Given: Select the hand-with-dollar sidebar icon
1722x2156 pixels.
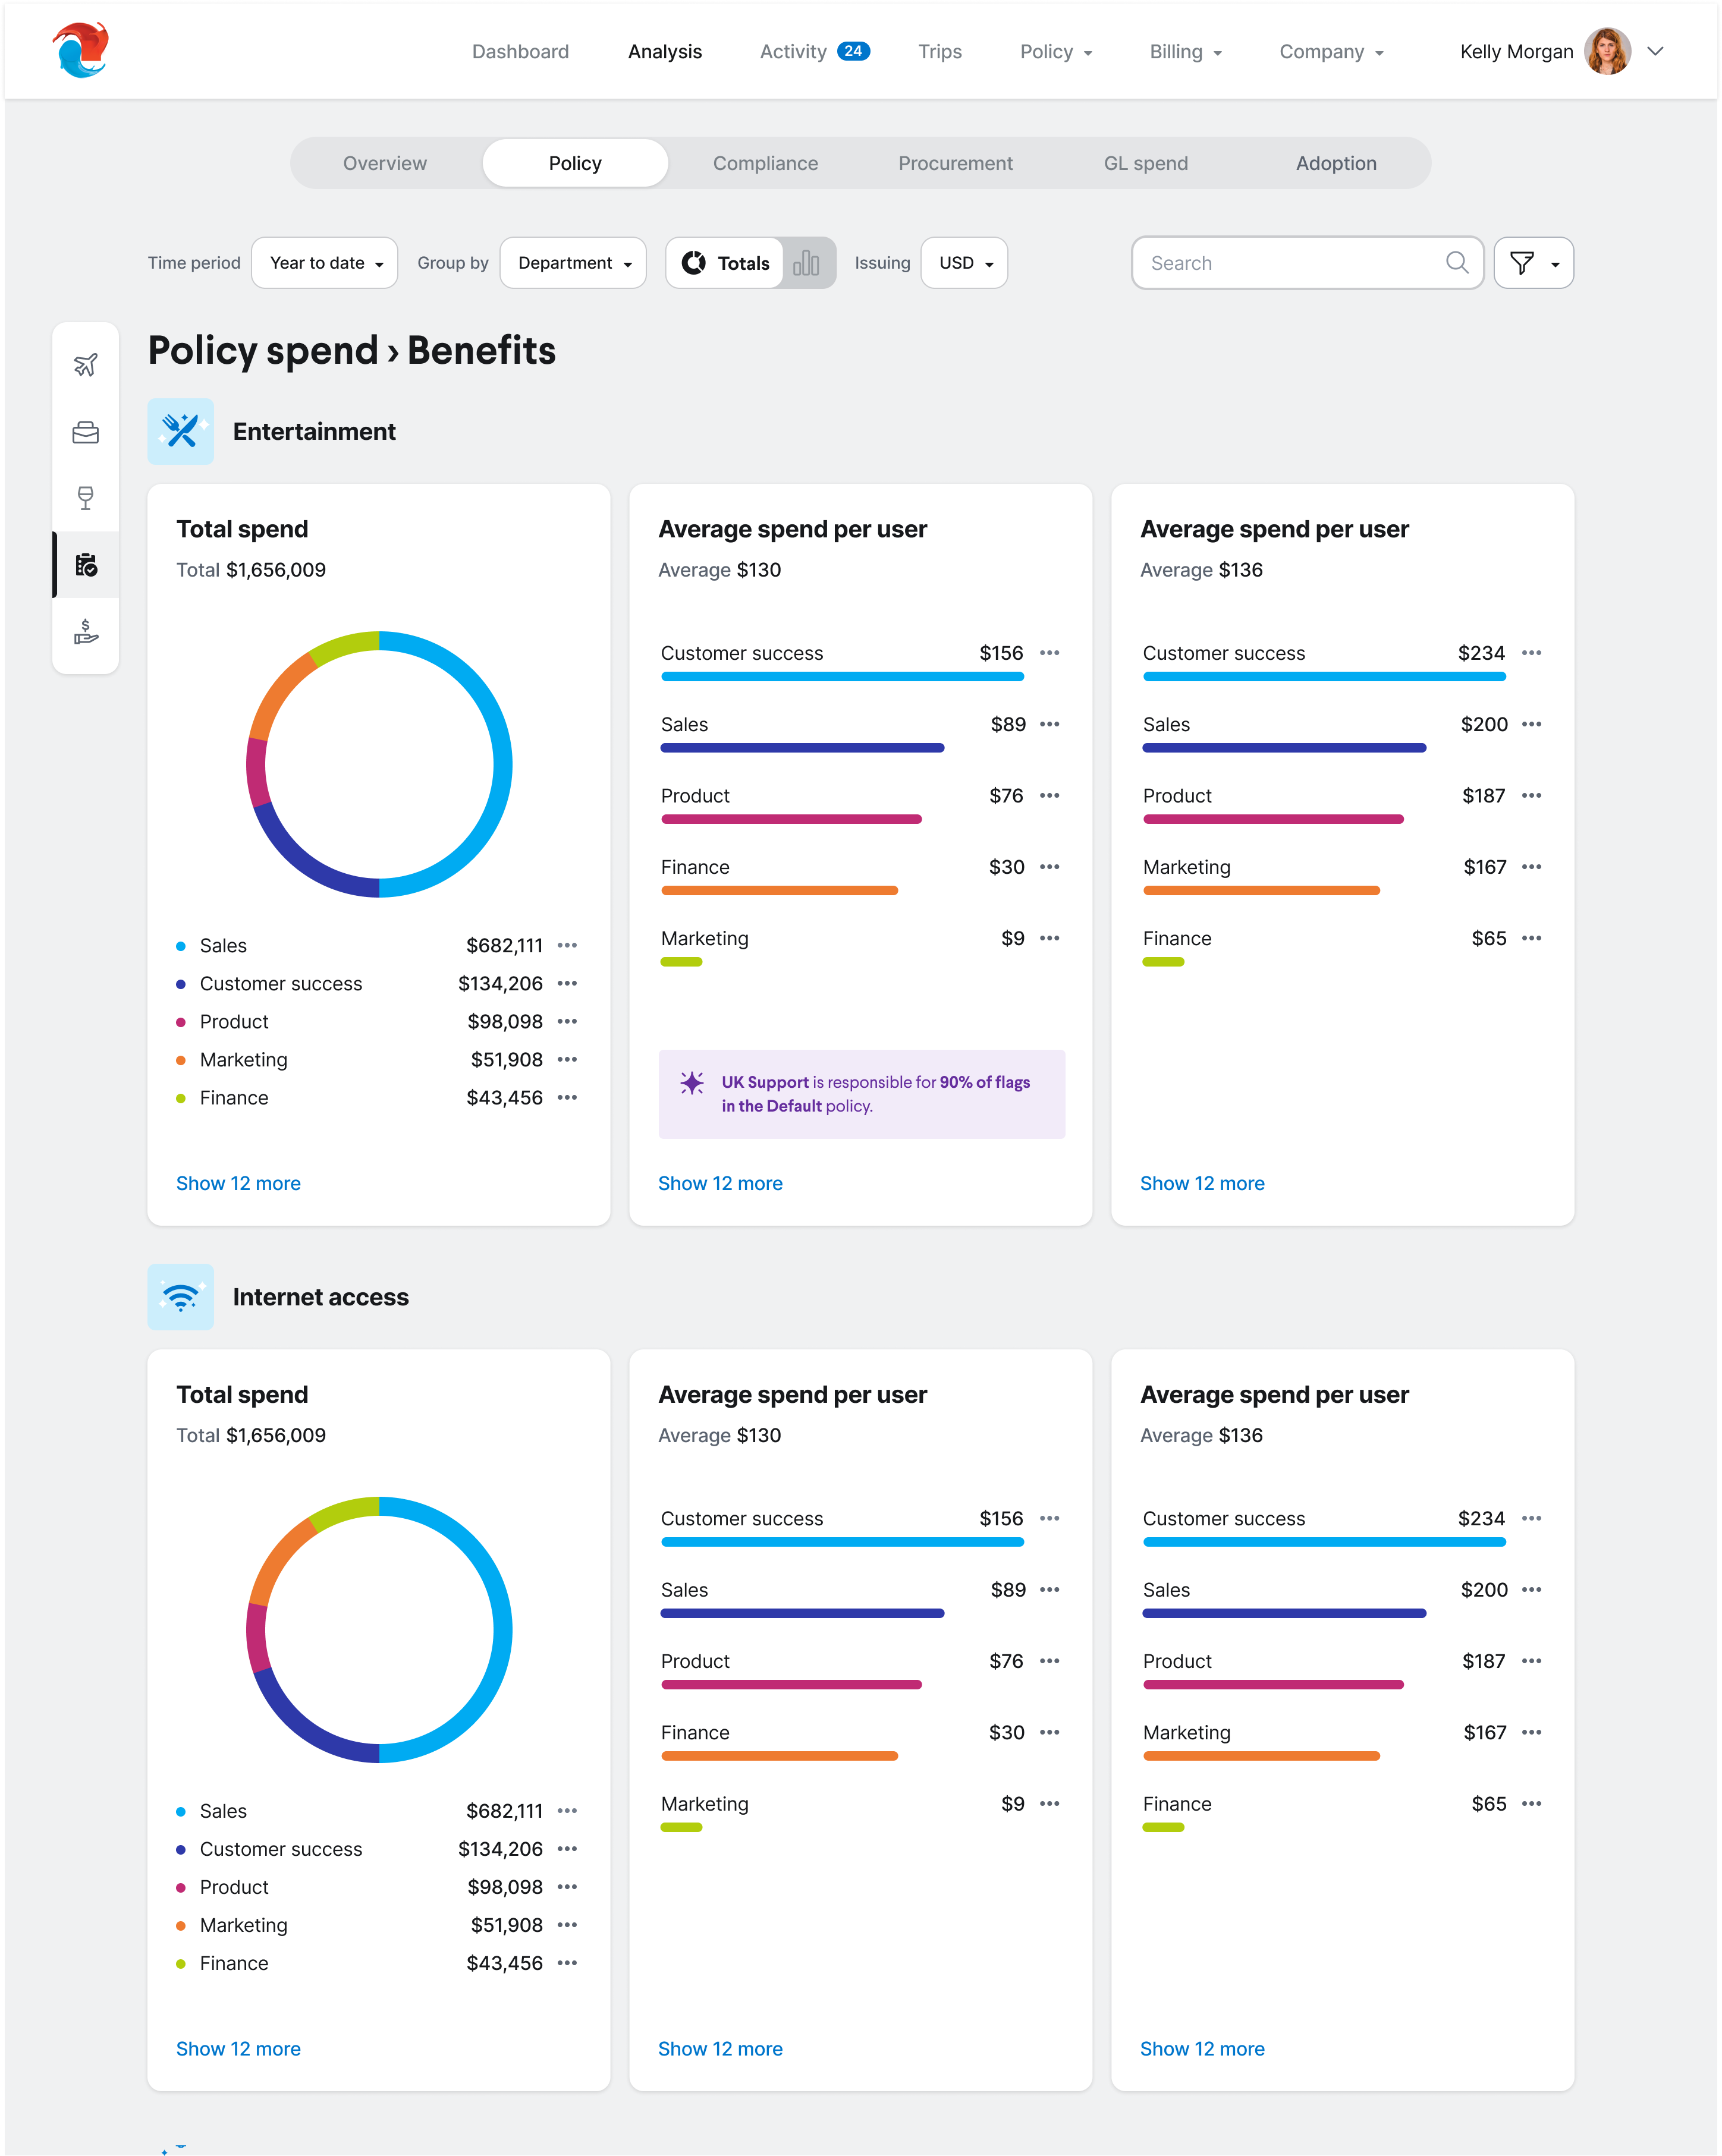Looking at the screenshot, I should click(86, 632).
